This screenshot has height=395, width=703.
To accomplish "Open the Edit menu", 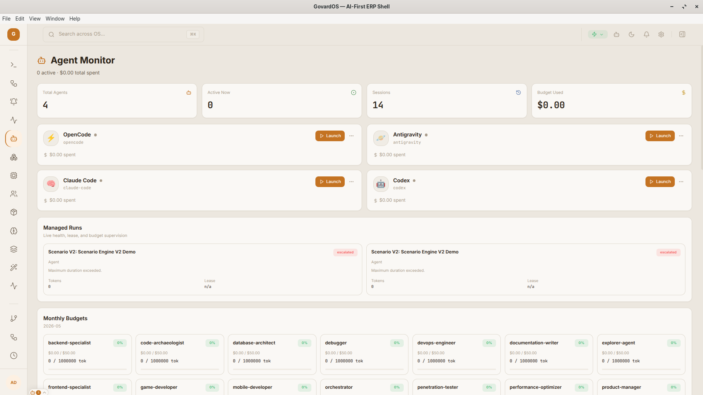I will [x=20, y=19].
